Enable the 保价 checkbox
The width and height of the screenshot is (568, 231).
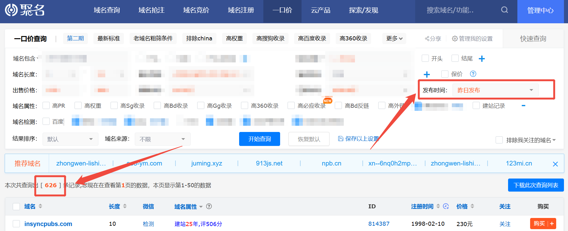tap(445, 74)
